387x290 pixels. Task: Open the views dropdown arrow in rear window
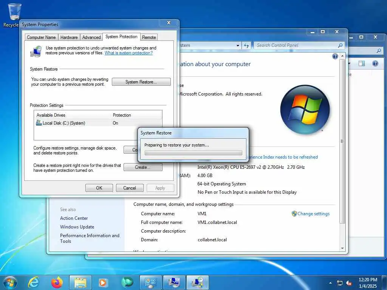point(350,63)
